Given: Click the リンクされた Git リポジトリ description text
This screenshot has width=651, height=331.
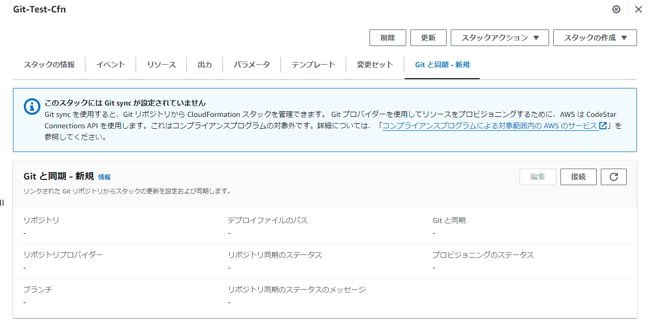Looking at the screenshot, I should coord(127,191).
